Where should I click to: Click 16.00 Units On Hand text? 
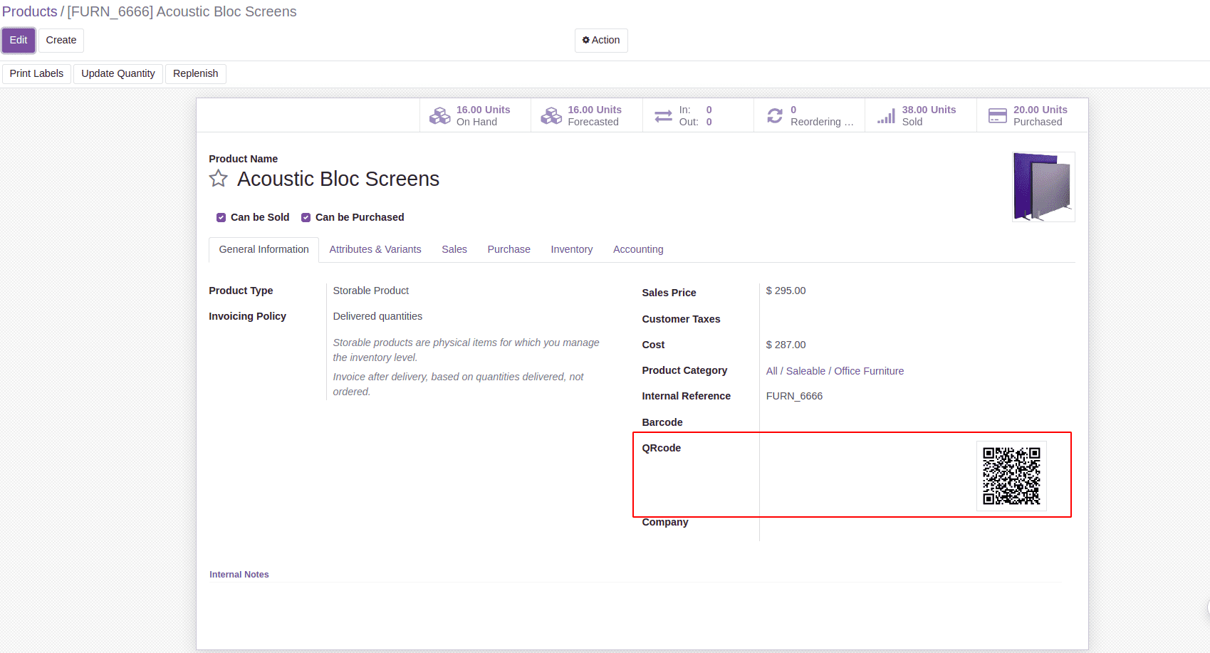[483, 115]
